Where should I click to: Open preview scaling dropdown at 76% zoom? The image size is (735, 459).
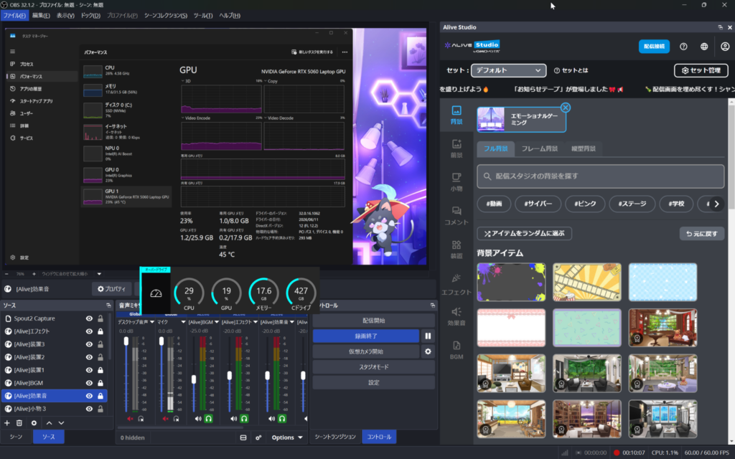coord(99,274)
